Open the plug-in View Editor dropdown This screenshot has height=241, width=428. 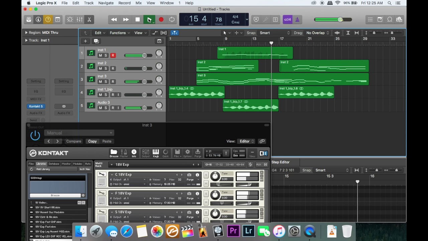coord(247,141)
